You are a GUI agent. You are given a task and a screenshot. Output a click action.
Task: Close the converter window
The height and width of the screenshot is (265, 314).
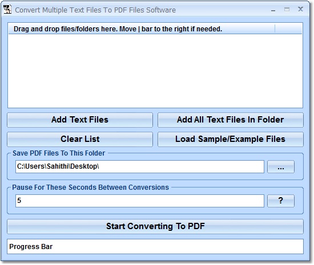point(300,9)
